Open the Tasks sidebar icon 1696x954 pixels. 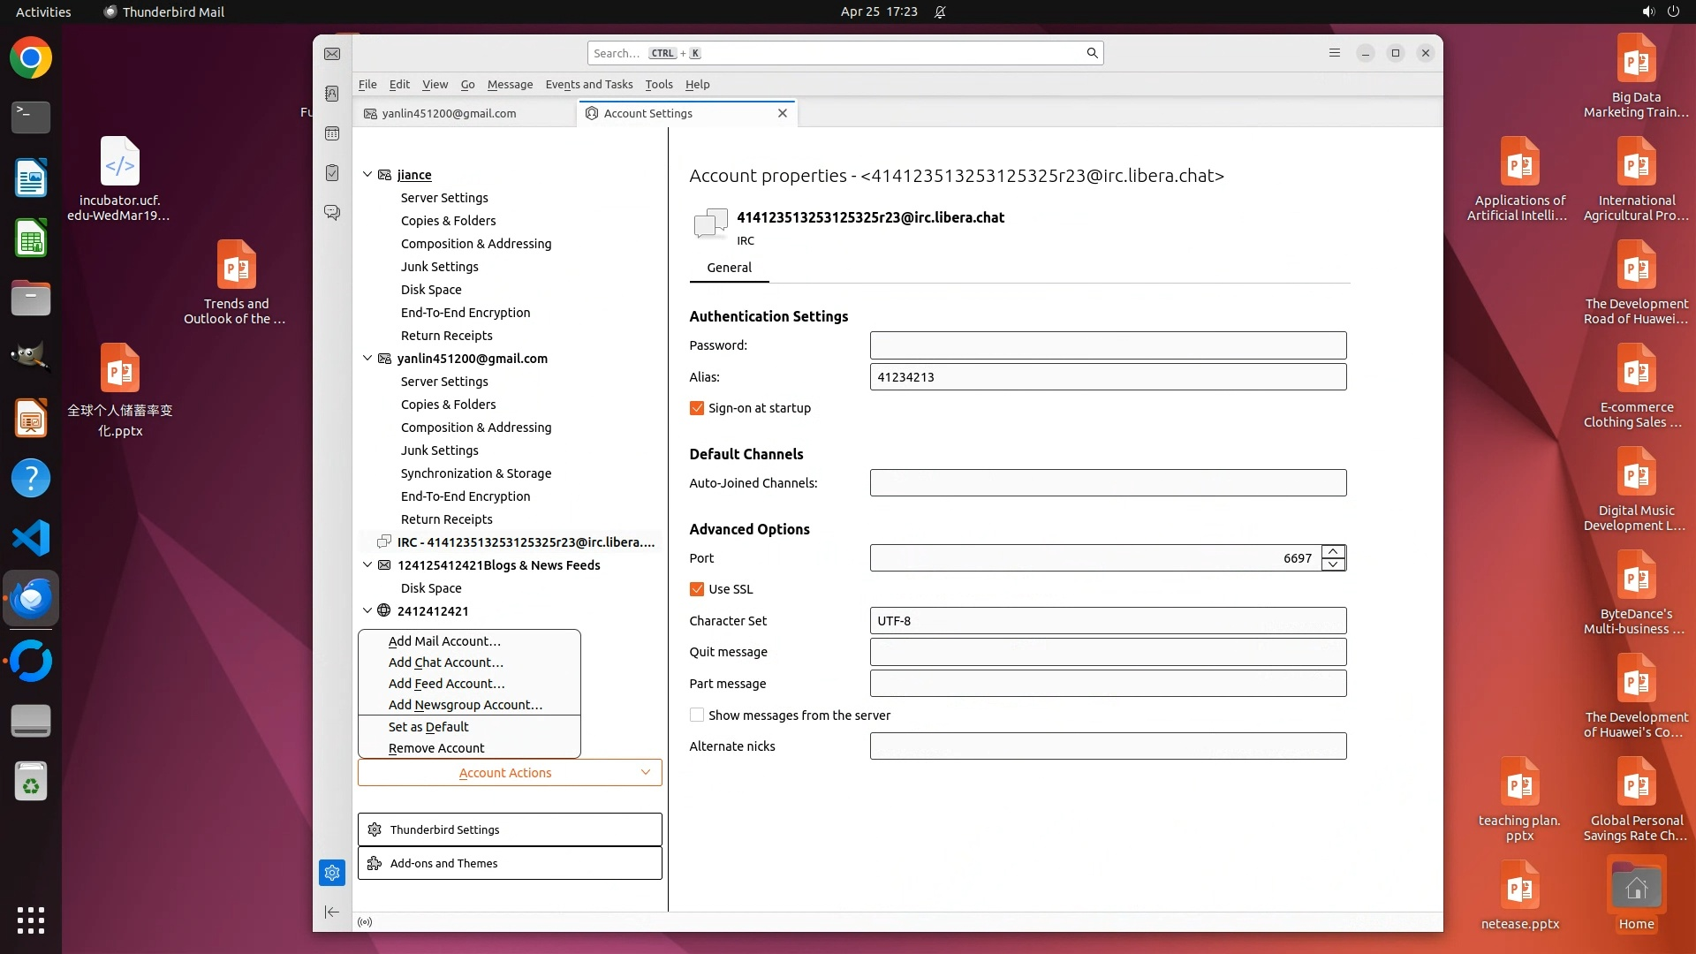coord(332,173)
